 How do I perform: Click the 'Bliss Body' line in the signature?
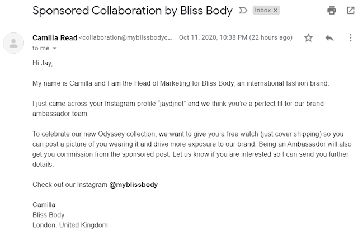[48, 214]
